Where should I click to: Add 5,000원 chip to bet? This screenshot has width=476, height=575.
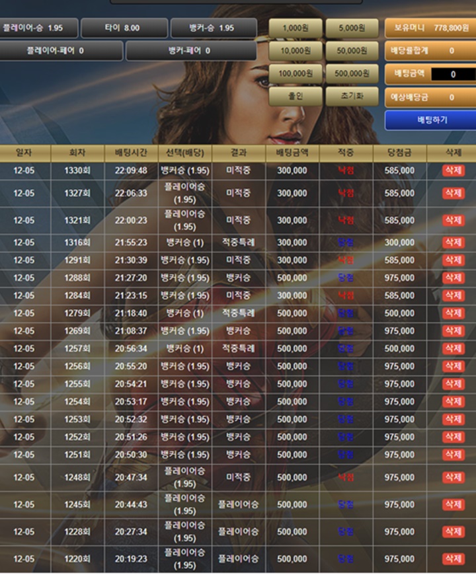[352, 28]
